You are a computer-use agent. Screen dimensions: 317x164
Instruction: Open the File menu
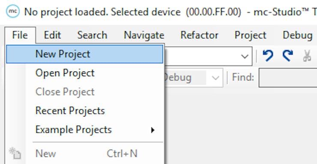pyautogui.click(x=20, y=35)
